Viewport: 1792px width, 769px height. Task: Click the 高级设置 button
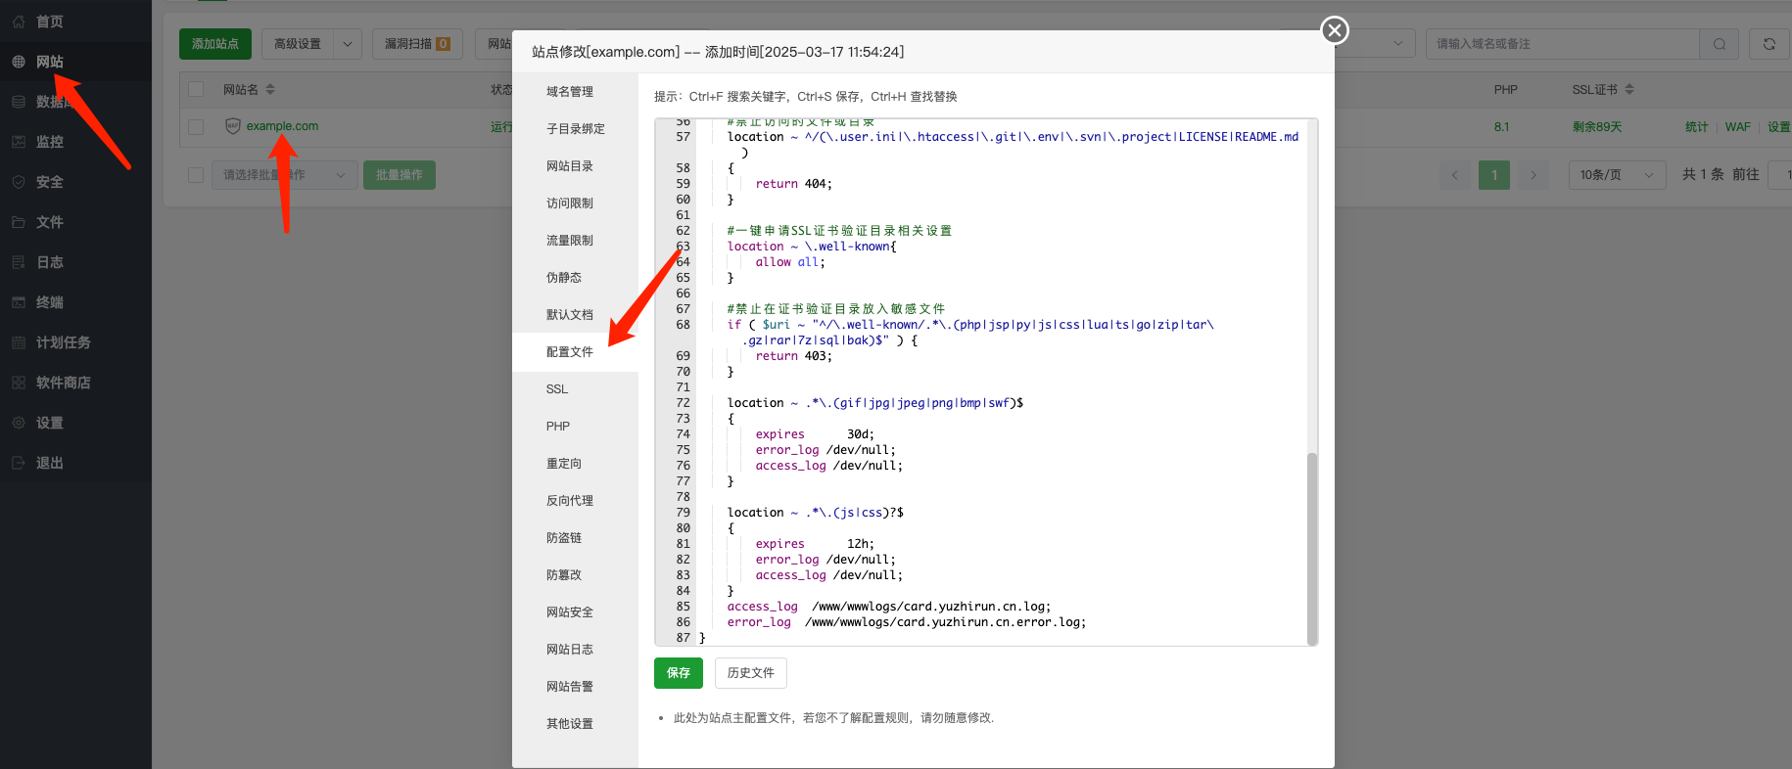[x=298, y=44]
